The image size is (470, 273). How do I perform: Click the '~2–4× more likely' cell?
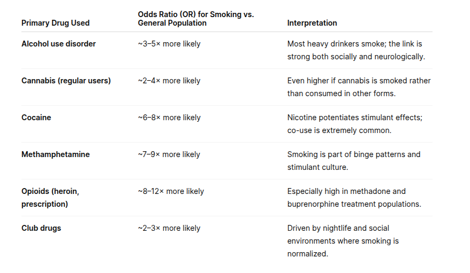coord(169,81)
